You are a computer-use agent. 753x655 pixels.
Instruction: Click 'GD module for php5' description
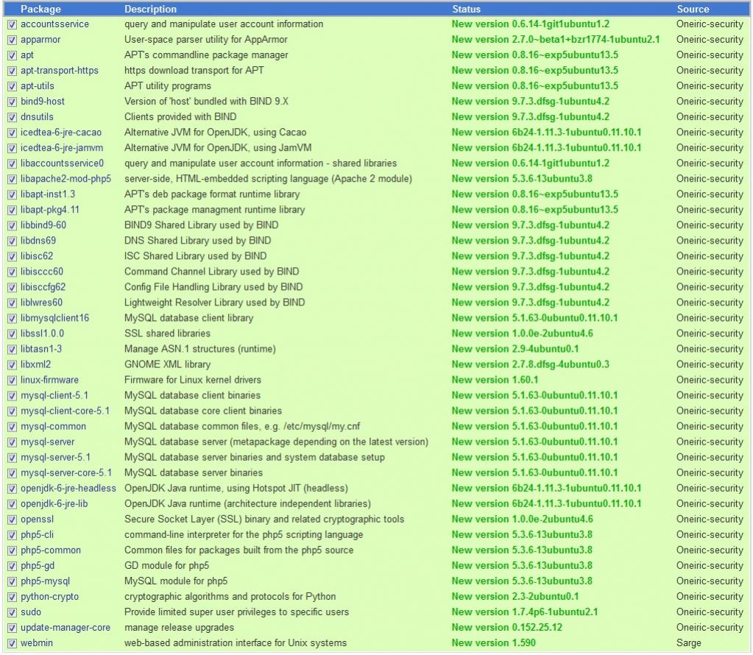tap(166, 566)
